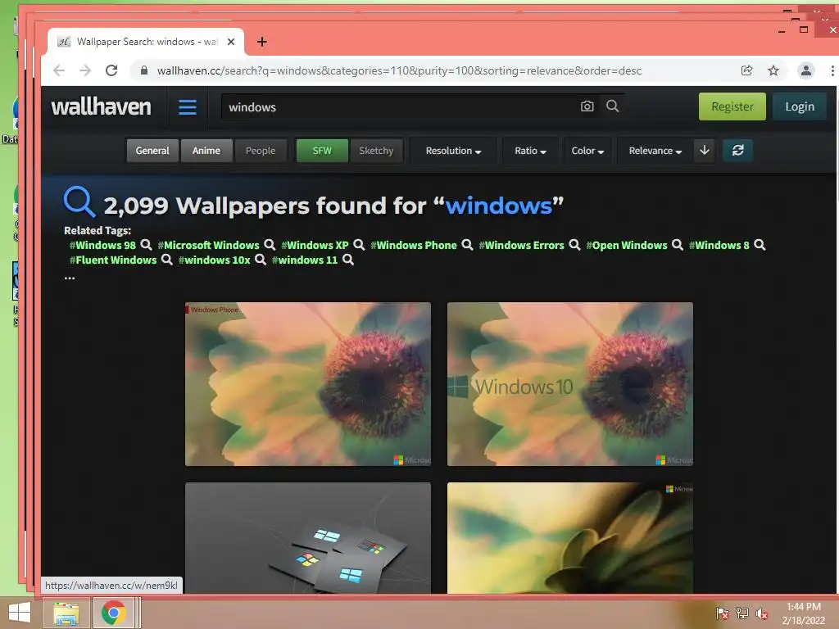Screen dimensions: 839x629
Task: Click the share page icon in address bar
Action: [x=747, y=70]
